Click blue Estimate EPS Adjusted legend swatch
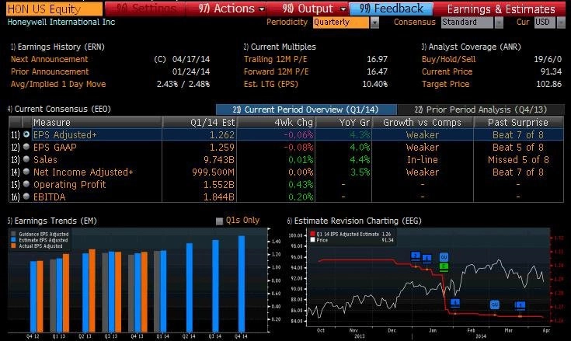This screenshot has width=571, height=341. pos(13,240)
